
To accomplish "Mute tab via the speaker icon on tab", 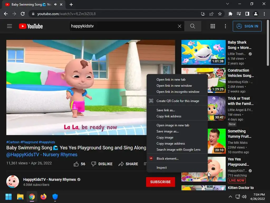I will pyautogui.click(x=55, y=4).
